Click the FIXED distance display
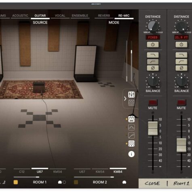The height and width of the screenshot is (192, 192). 153,38
